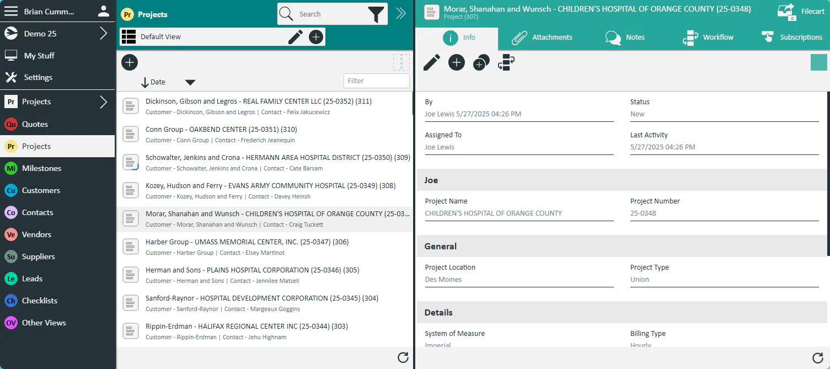
Task: Open the Filecart
Action: (801, 12)
